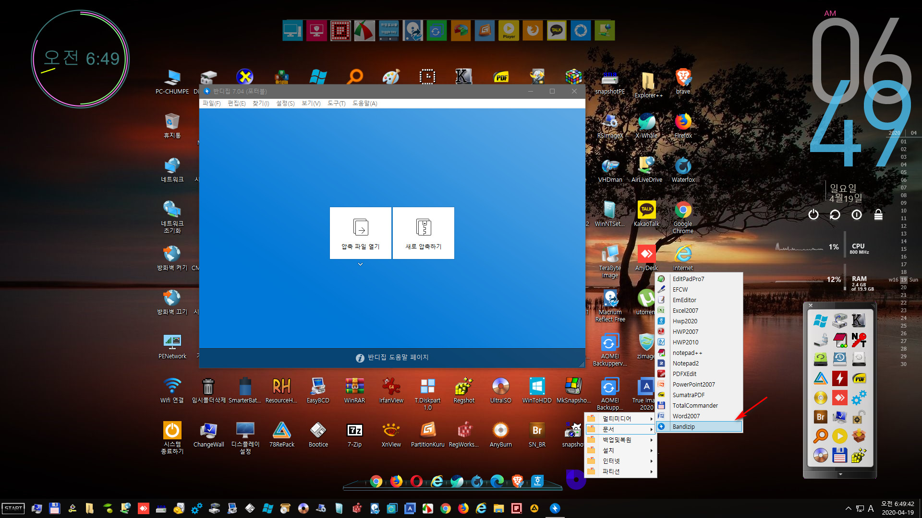Screen dimensions: 922x518
Task: Open the XnView desktop icon
Action: tap(391, 435)
